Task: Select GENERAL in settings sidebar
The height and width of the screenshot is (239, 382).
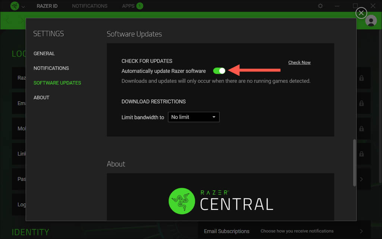Action: 44,54
